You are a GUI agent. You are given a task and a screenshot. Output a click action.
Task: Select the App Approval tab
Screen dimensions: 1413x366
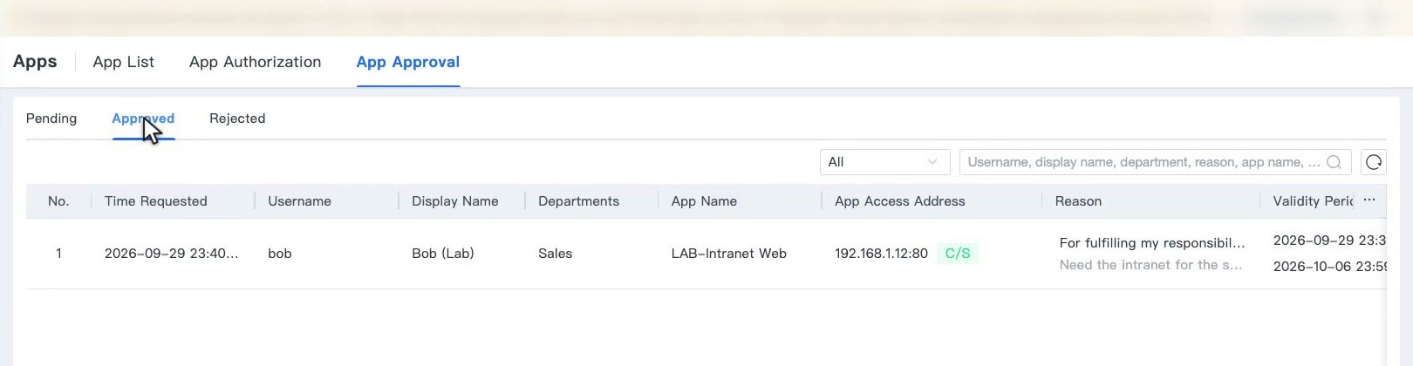coord(408,62)
